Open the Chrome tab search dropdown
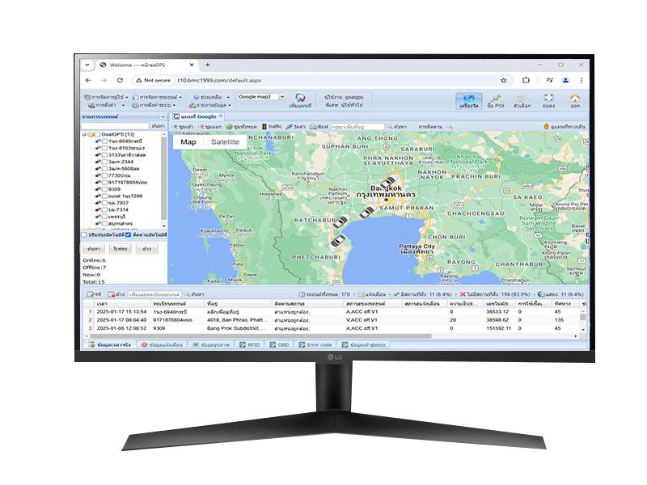 (87, 65)
